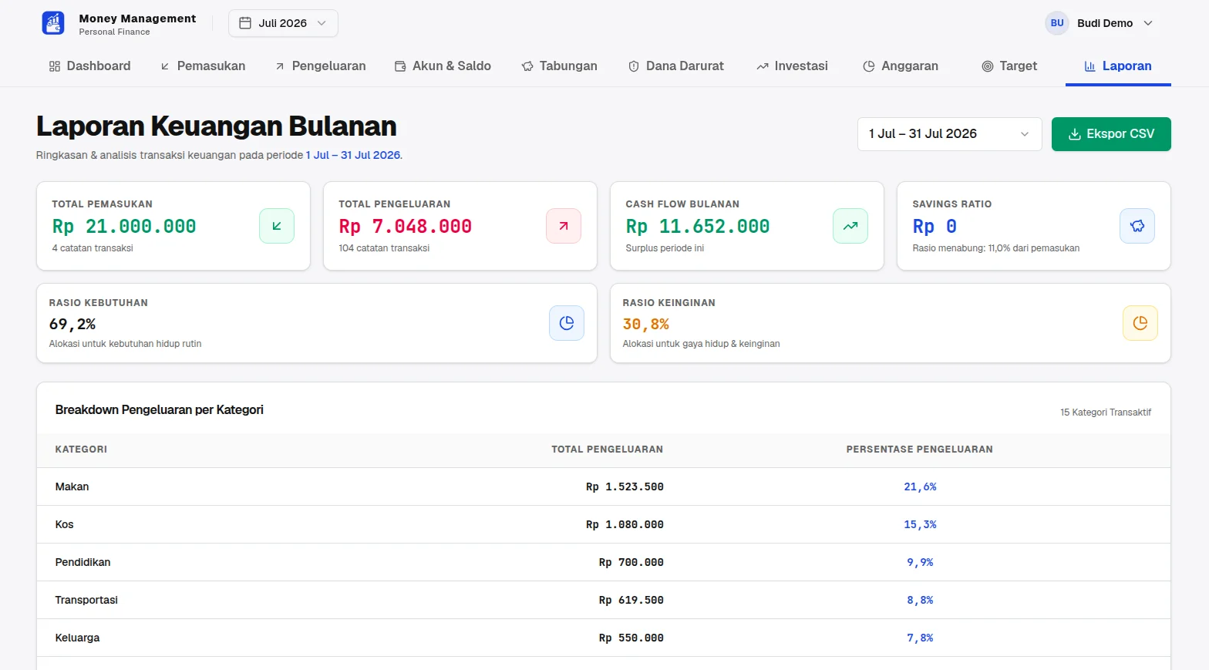1209x670 pixels.
Task: Click the Money Management app logo icon
Action: 53,23
